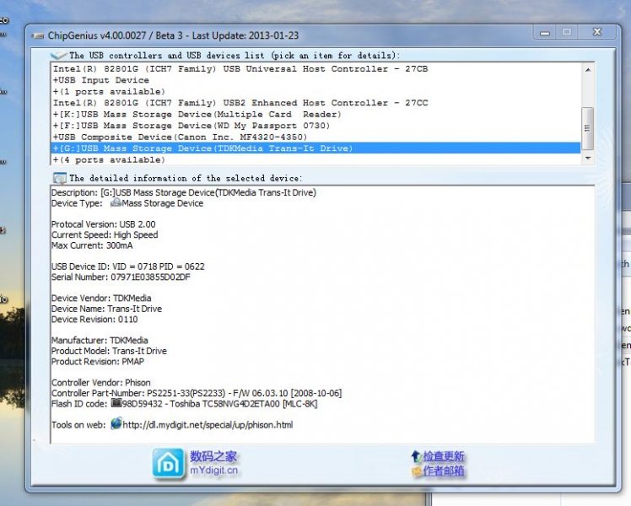Click the Controller Part-Number PS2251-33 line
The height and width of the screenshot is (506, 631).
pyautogui.click(x=197, y=393)
